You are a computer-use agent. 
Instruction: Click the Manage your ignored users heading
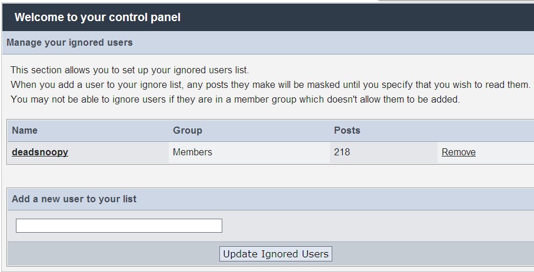click(x=69, y=43)
